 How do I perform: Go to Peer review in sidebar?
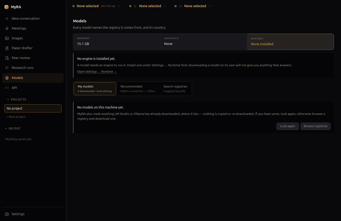[x=33, y=58]
